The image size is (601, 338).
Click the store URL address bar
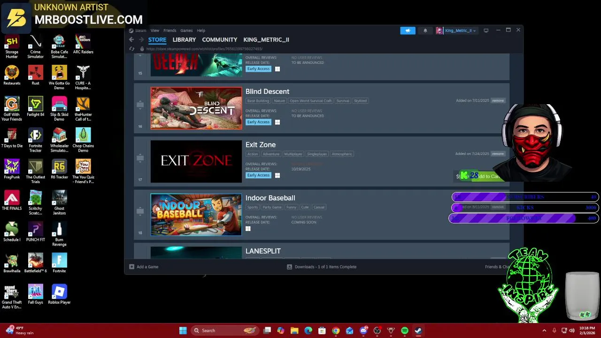(204, 49)
